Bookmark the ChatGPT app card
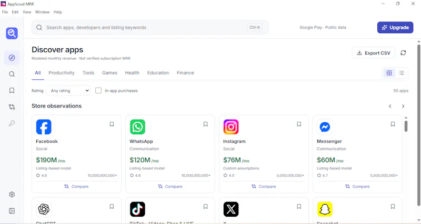This screenshot has width=421, height=224. click(112, 207)
